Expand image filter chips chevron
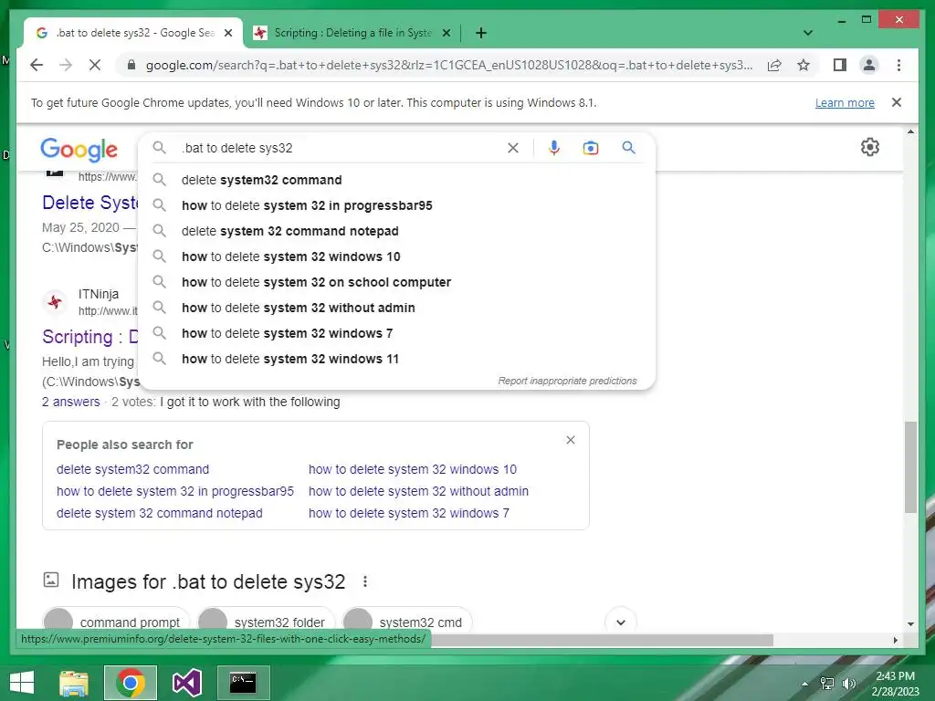 pos(621,622)
